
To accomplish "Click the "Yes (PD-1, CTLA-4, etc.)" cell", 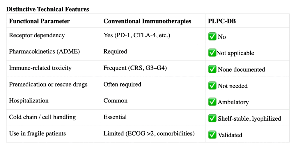I will click(153, 36).
